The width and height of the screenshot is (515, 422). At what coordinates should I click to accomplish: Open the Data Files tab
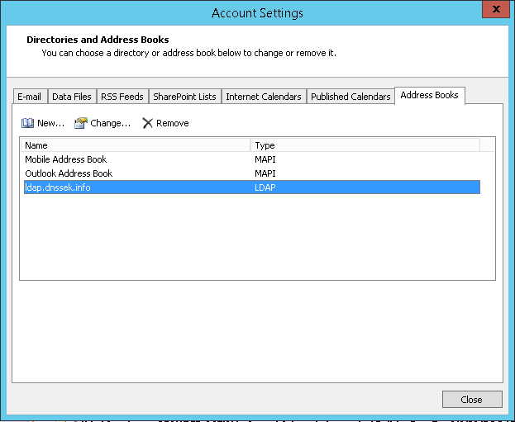72,97
